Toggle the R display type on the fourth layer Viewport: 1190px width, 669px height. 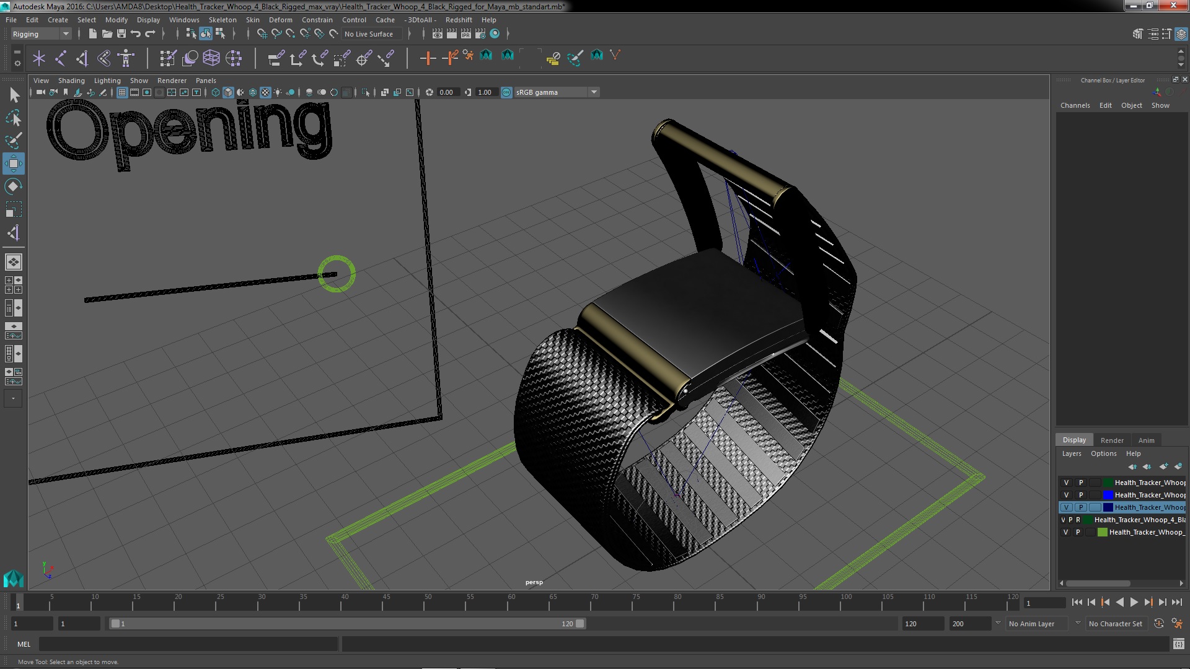tap(1078, 520)
